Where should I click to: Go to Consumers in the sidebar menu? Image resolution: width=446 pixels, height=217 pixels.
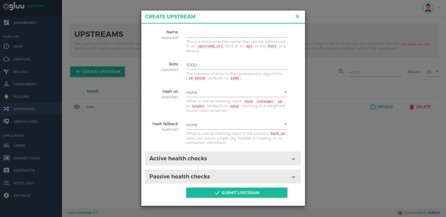[x=25, y=84]
